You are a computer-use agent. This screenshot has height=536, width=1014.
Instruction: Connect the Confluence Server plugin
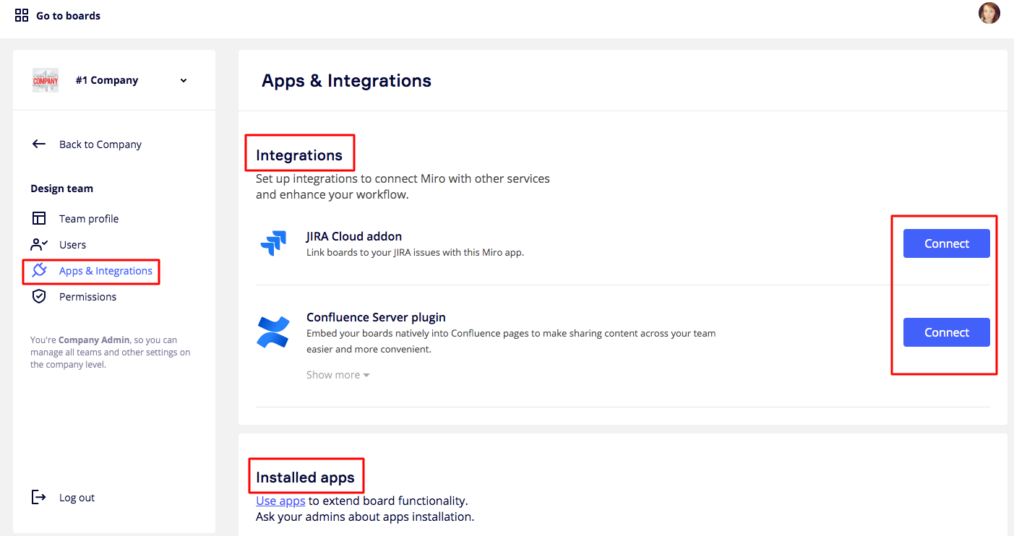pyautogui.click(x=946, y=332)
